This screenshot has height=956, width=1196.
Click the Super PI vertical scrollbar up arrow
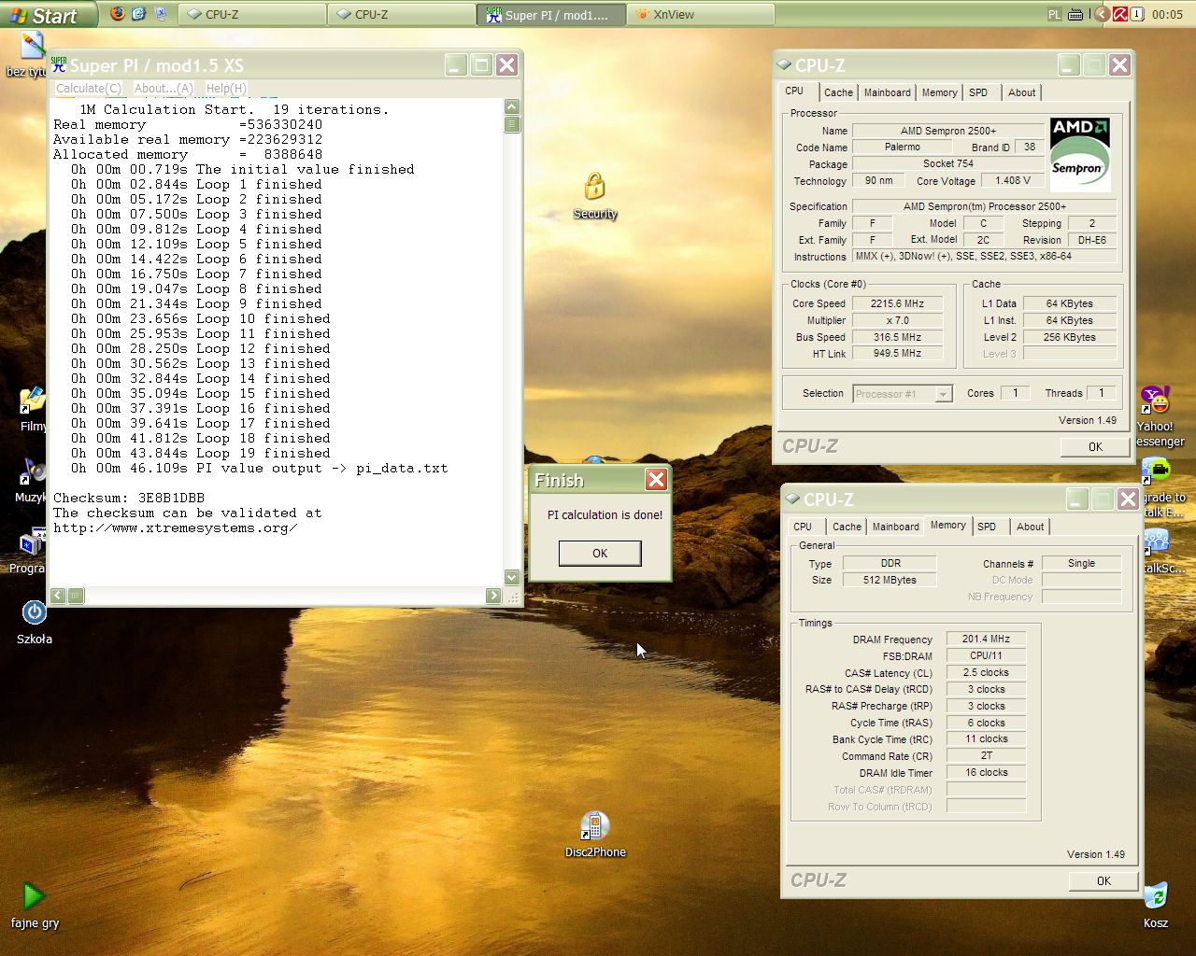(x=512, y=106)
